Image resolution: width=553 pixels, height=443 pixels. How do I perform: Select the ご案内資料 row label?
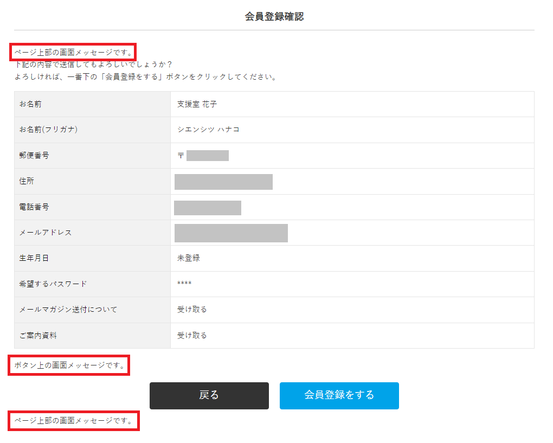(x=38, y=336)
